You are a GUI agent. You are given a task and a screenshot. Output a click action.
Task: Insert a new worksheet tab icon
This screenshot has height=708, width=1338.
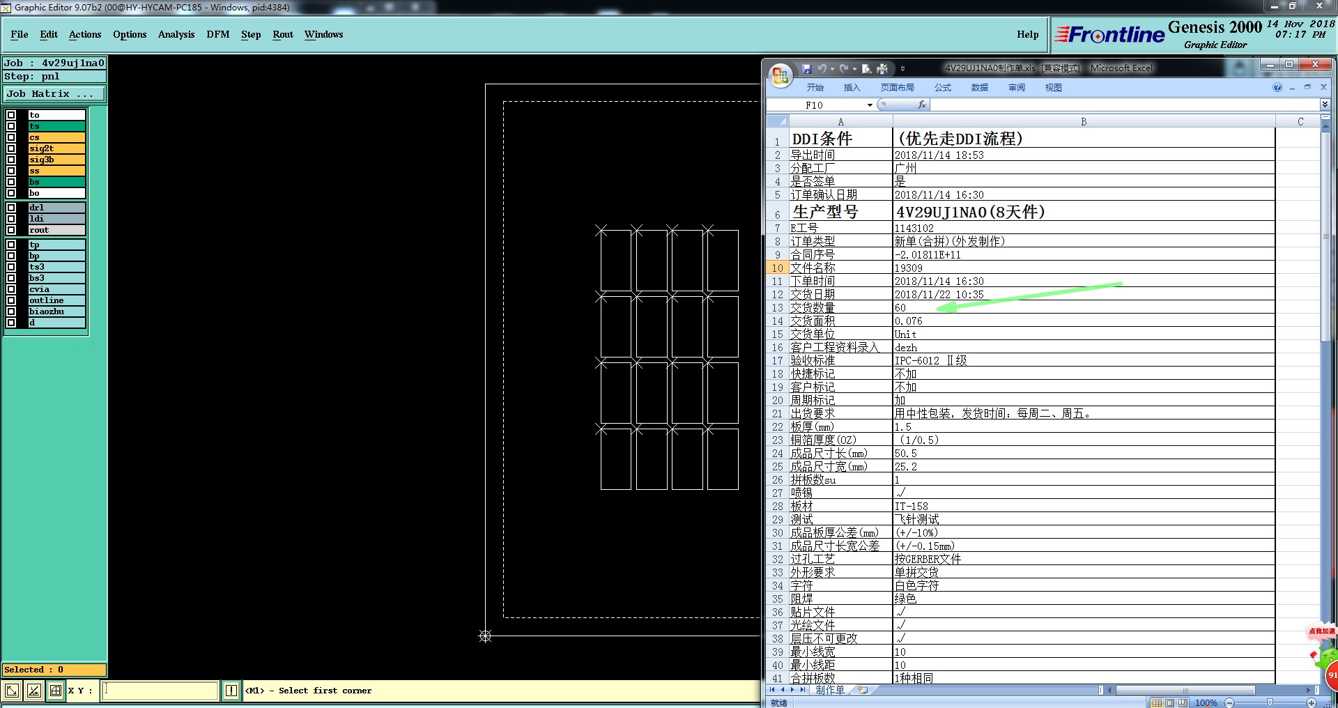863,690
